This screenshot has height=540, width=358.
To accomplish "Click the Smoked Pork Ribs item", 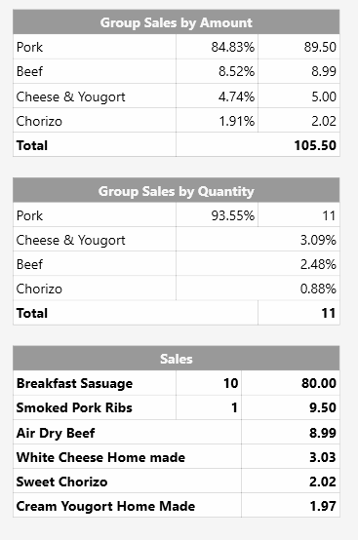I will tap(74, 407).
